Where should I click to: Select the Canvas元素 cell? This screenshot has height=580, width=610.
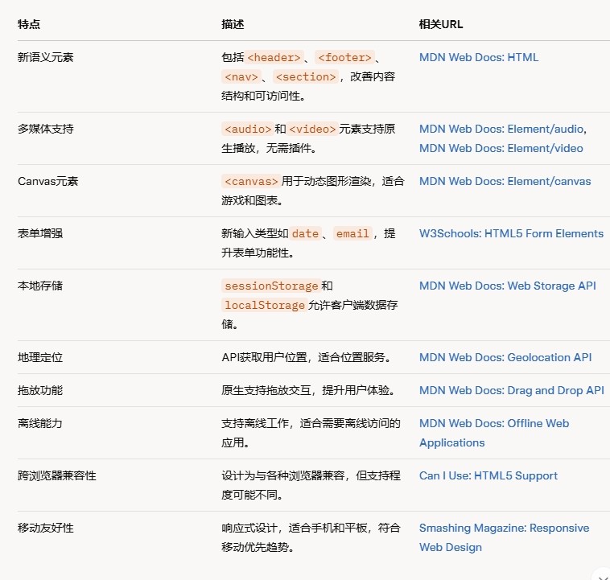tap(47, 181)
